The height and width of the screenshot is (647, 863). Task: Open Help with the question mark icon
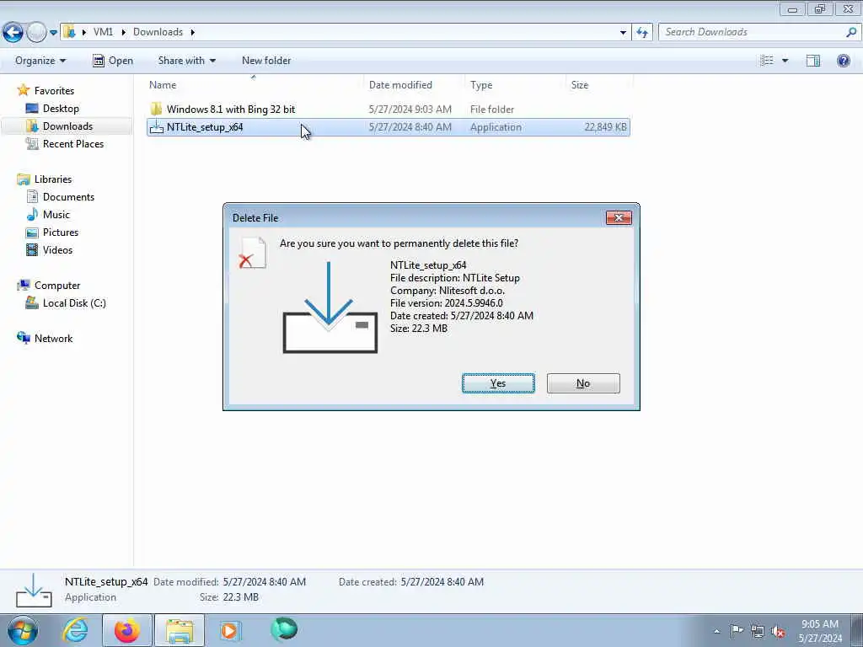(x=843, y=61)
